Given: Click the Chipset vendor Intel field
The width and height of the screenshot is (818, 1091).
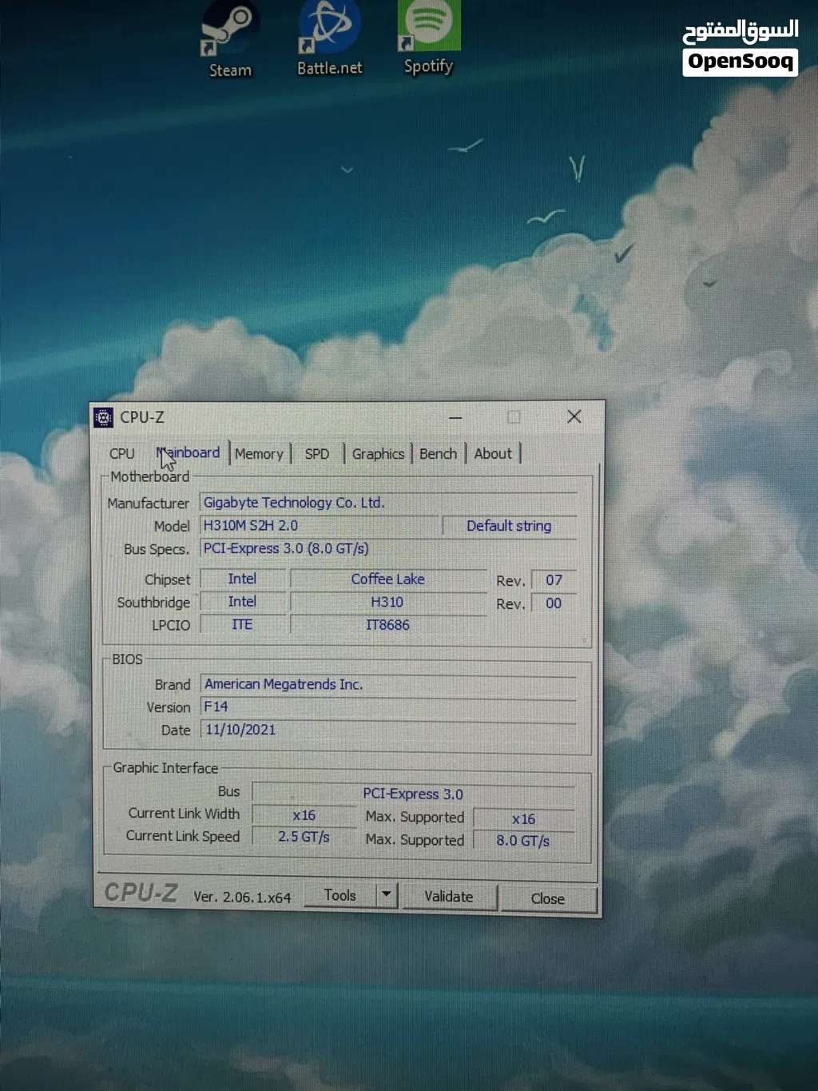Looking at the screenshot, I should [242, 579].
